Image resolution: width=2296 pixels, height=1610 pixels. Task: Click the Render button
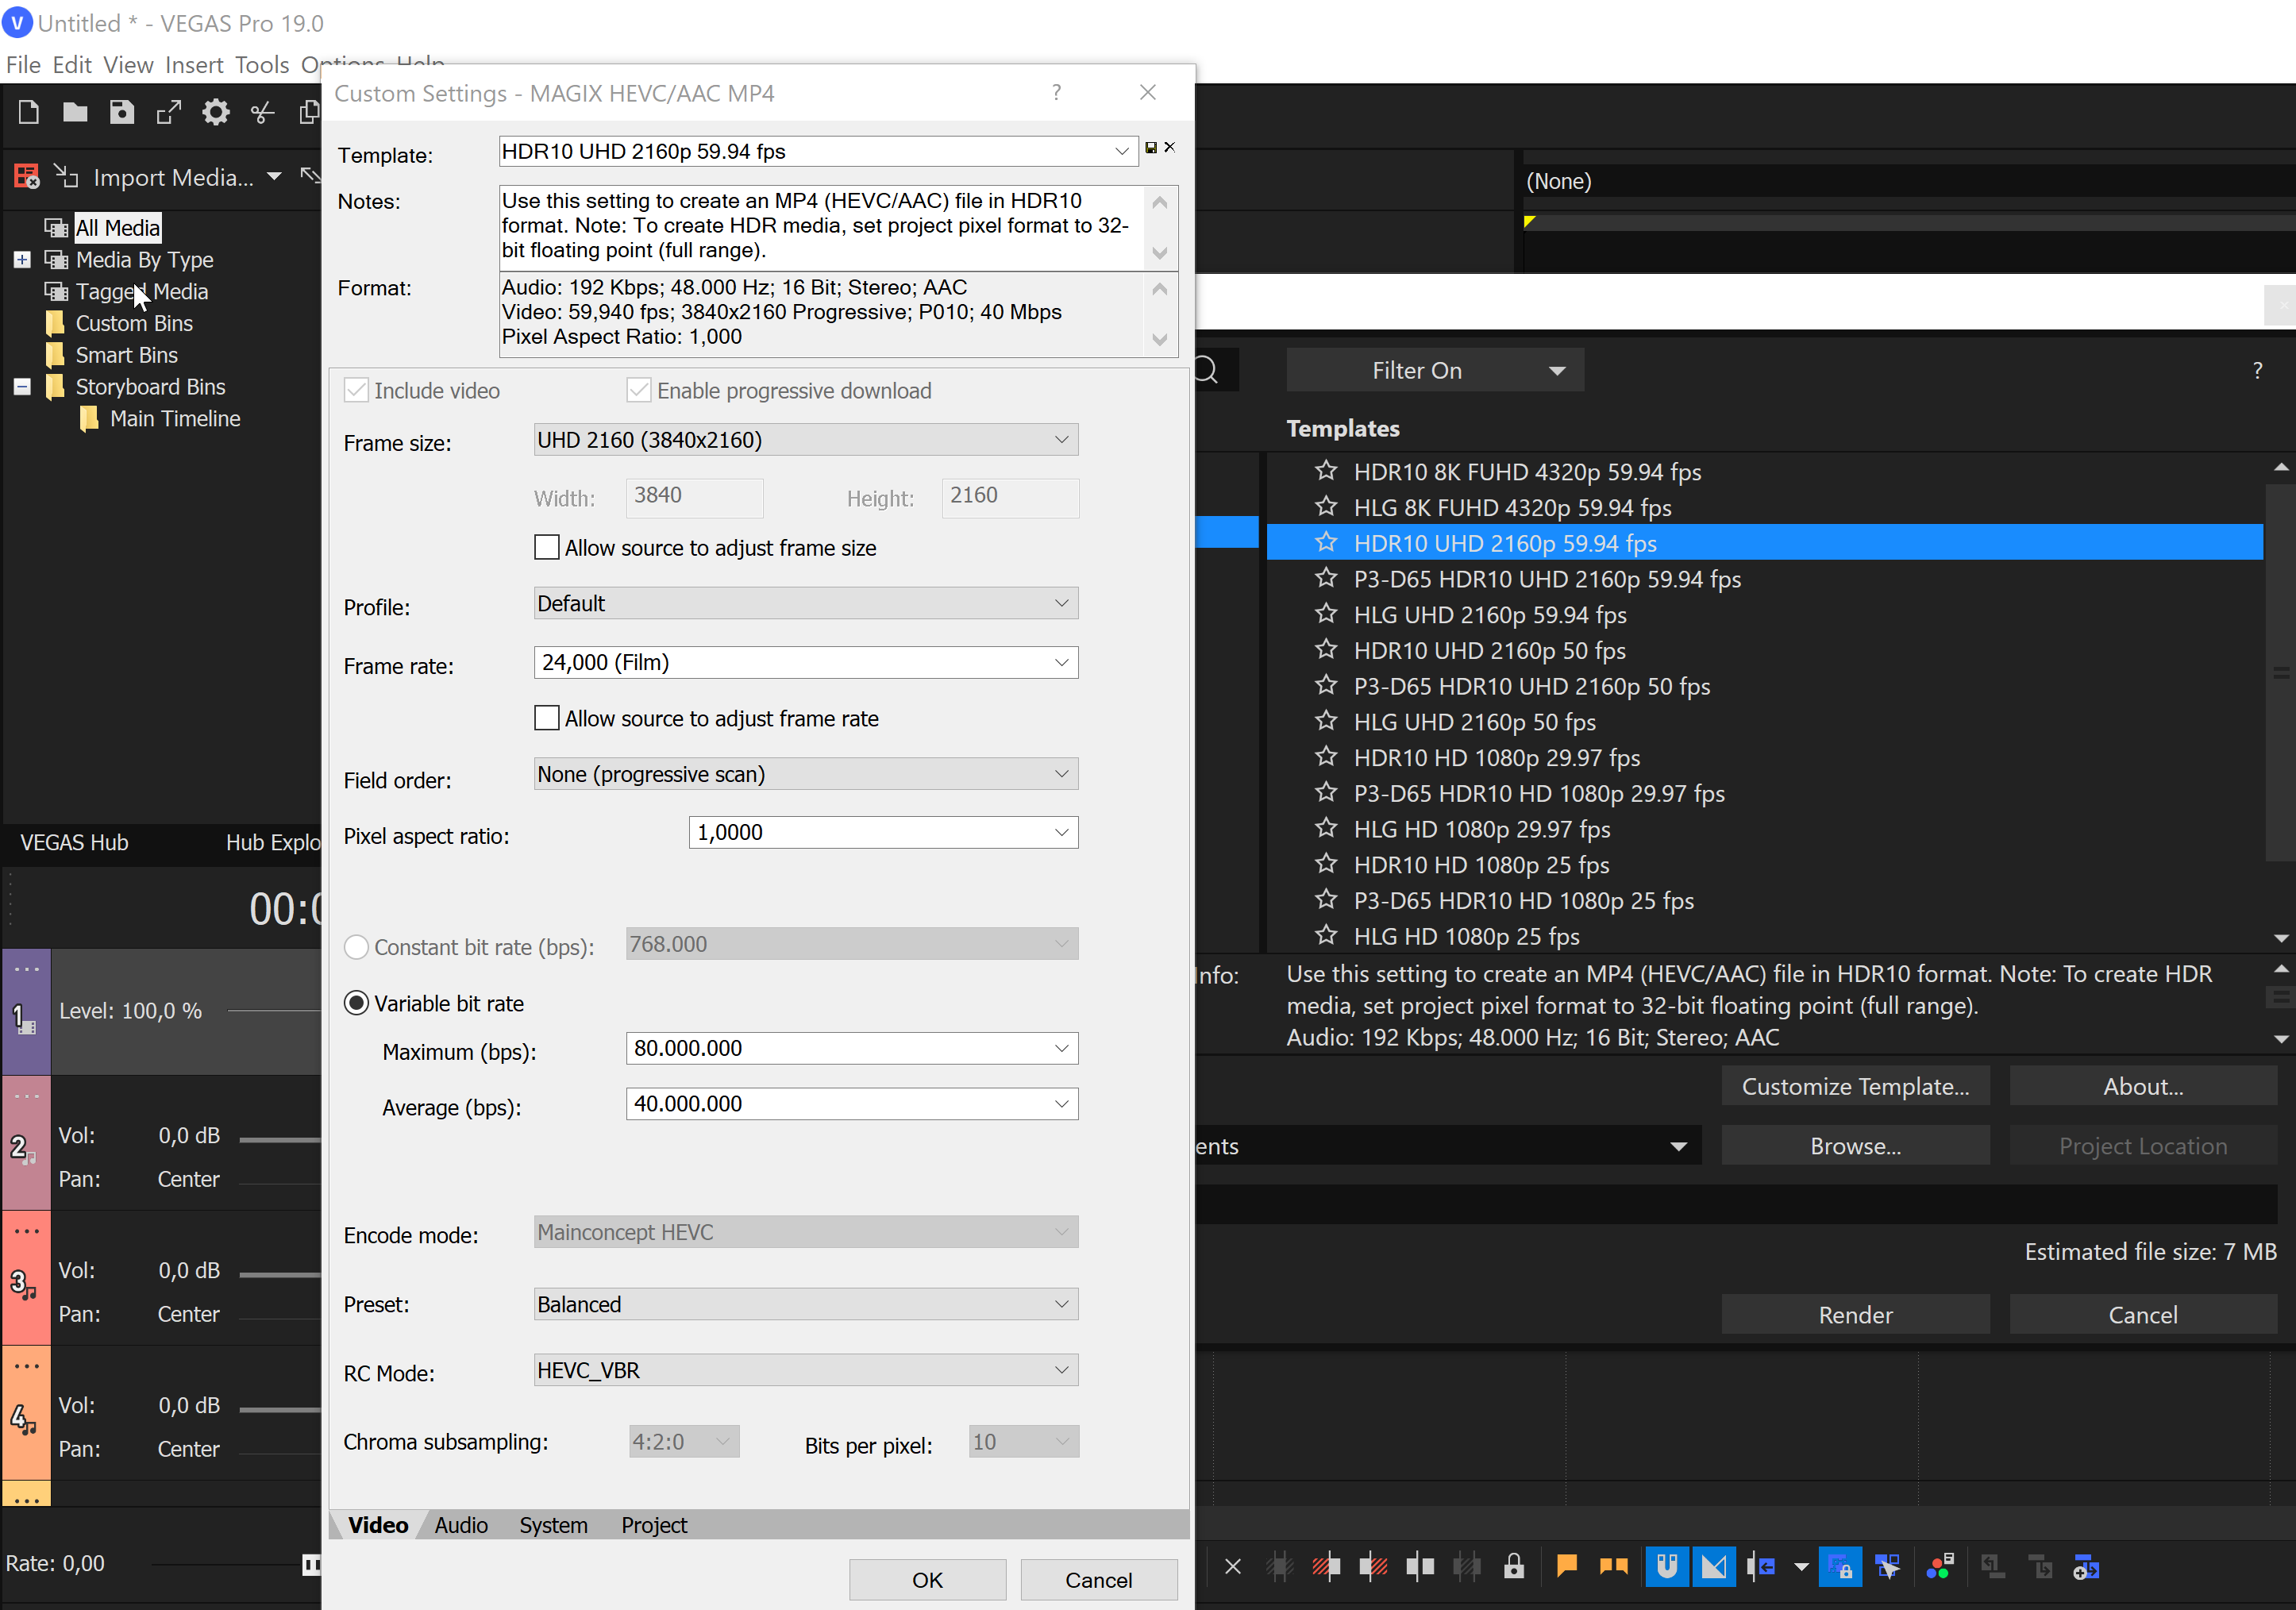[1855, 1315]
